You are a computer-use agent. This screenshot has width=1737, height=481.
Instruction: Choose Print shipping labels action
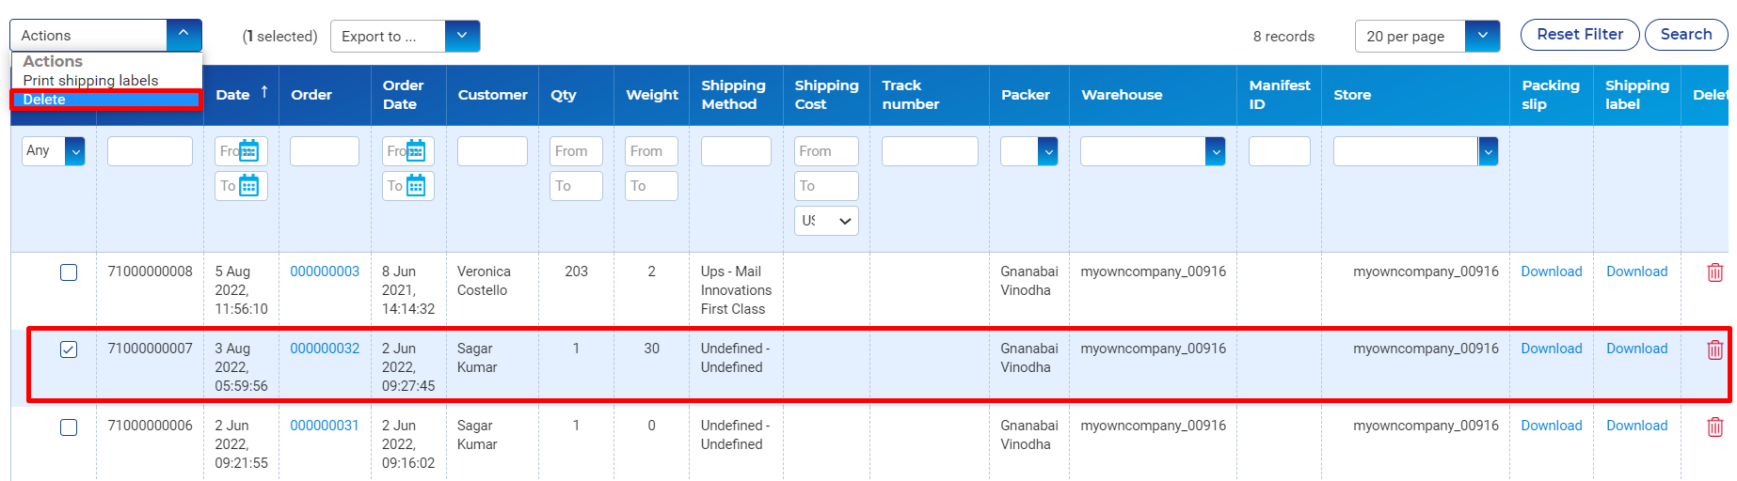90,81
